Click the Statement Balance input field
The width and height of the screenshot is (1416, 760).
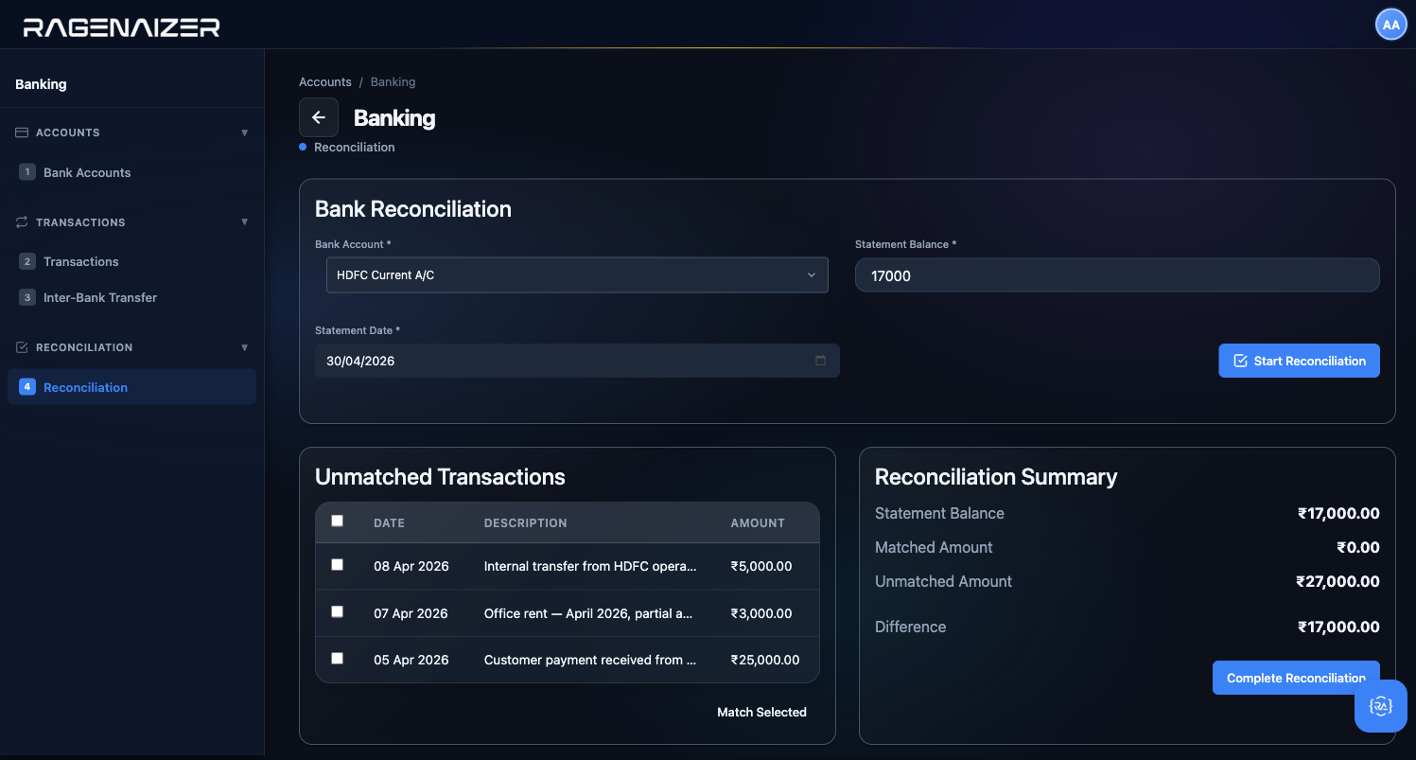tap(1117, 275)
